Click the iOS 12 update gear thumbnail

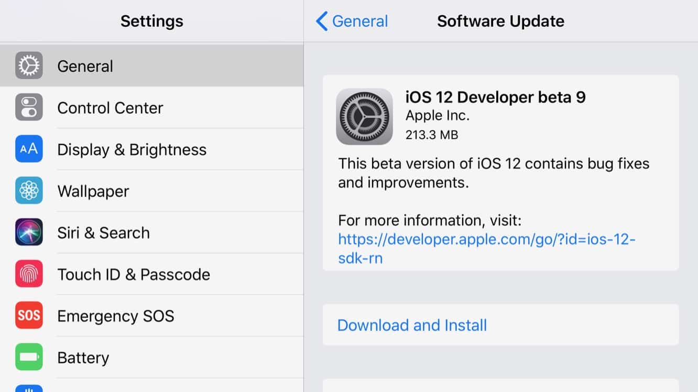pyautogui.click(x=364, y=116)
